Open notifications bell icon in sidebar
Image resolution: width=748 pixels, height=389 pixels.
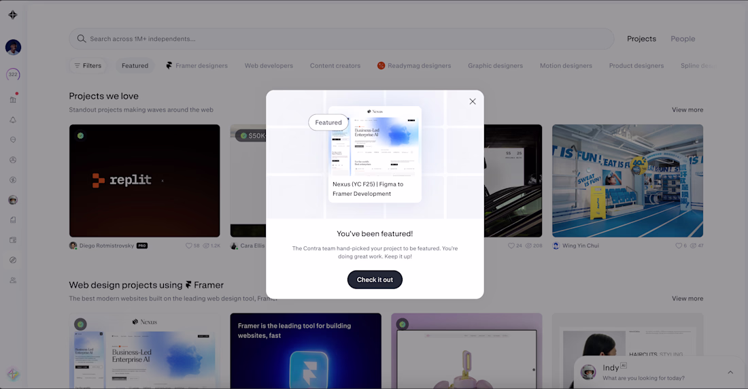tap(13, 120)
